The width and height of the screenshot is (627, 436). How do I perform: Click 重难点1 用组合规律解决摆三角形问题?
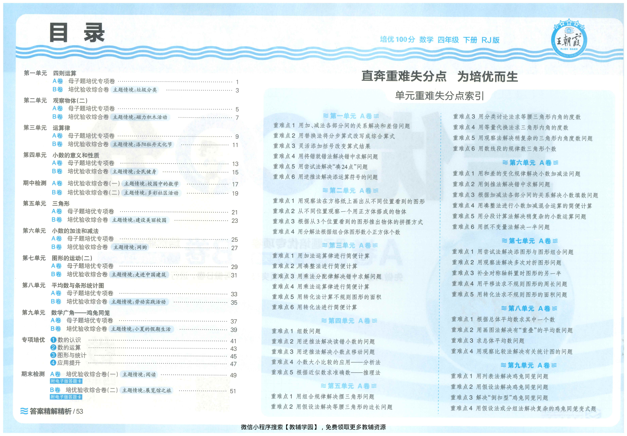(323, 396)
